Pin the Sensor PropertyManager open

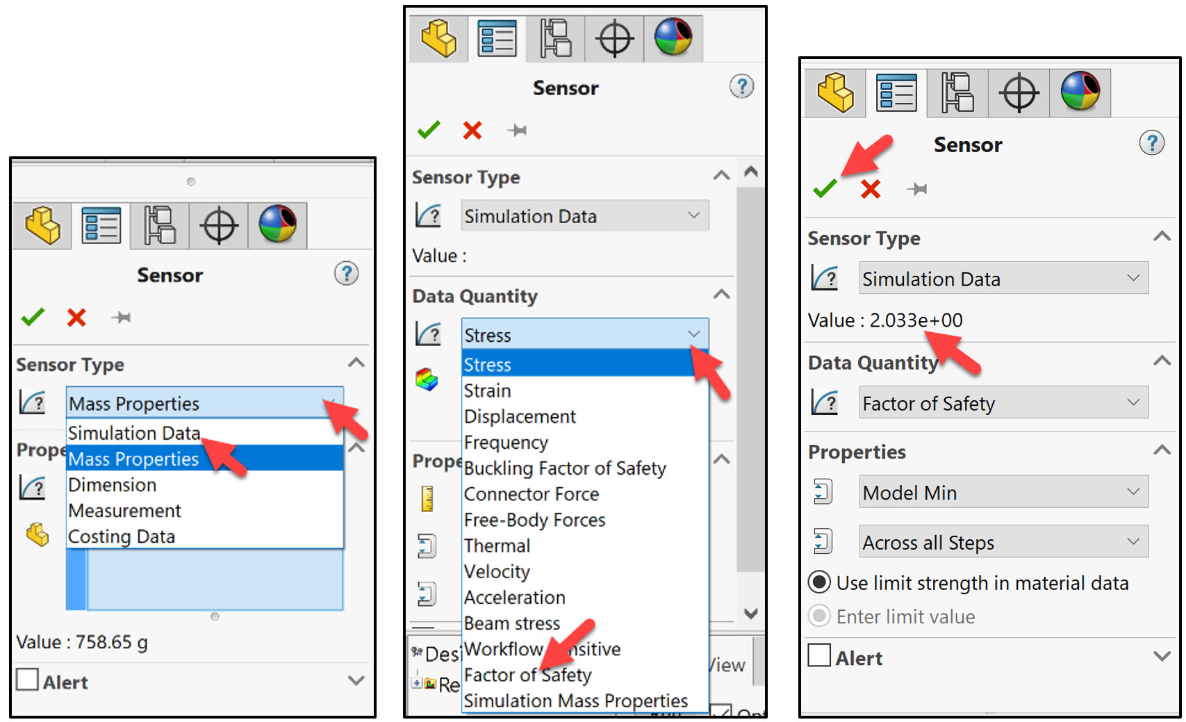tap(918, 189)
